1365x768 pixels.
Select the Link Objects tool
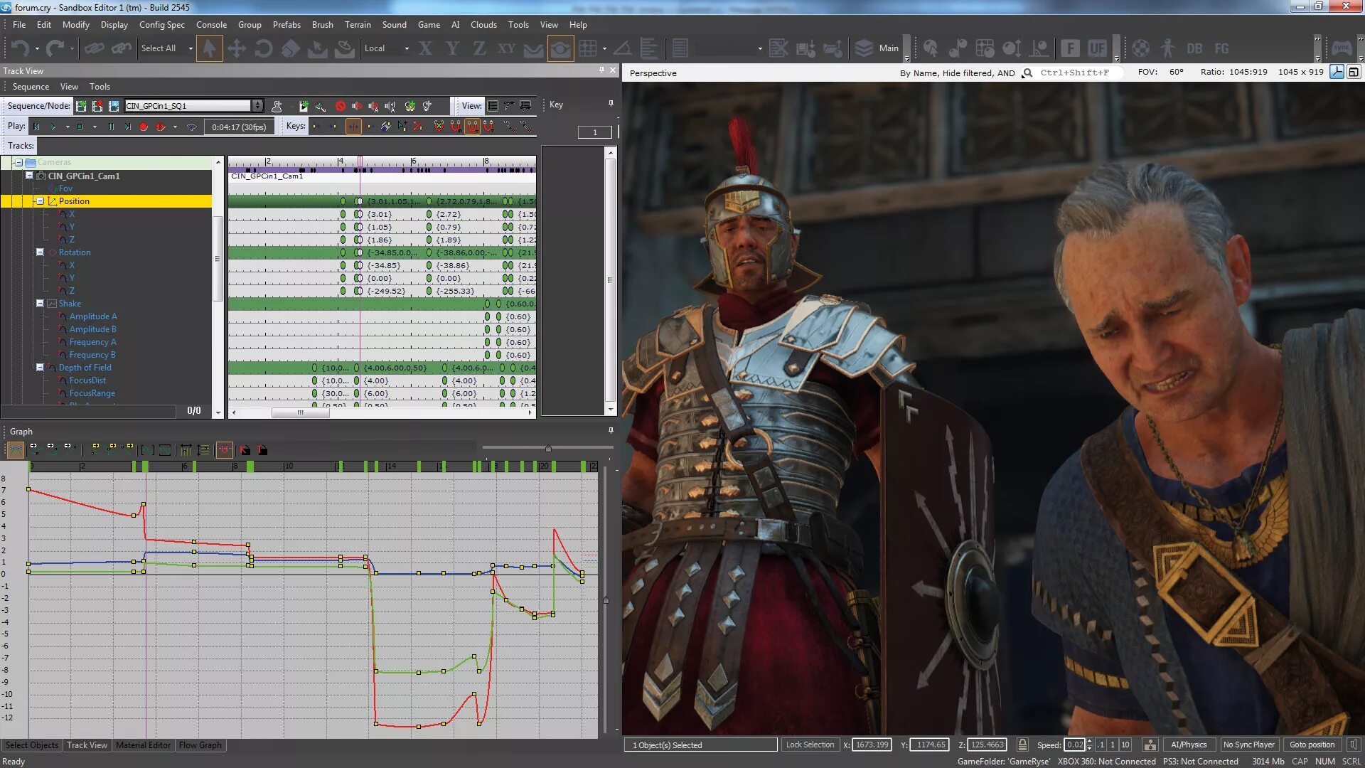tap(94, 48)
